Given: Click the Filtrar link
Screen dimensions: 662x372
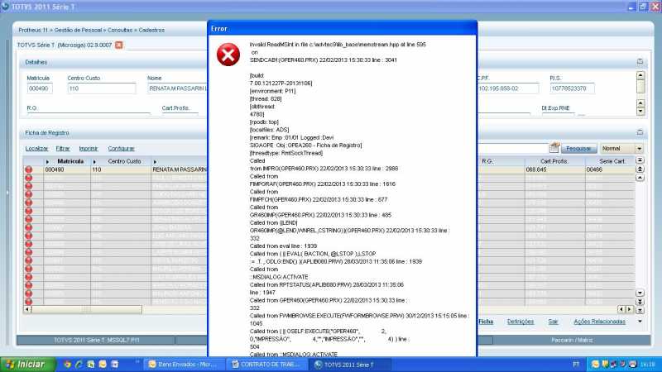Looking at the screenshot, I should tap(63, 149).
